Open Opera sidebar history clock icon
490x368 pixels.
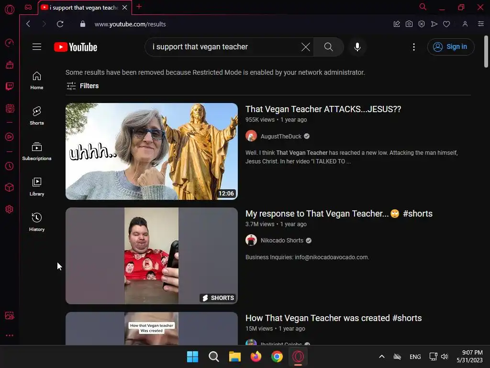(x=10, y=166)
